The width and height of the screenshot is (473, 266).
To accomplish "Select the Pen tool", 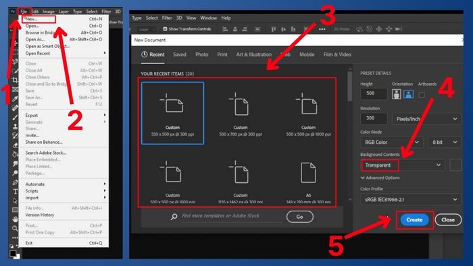I will click(x=15, y=182).
